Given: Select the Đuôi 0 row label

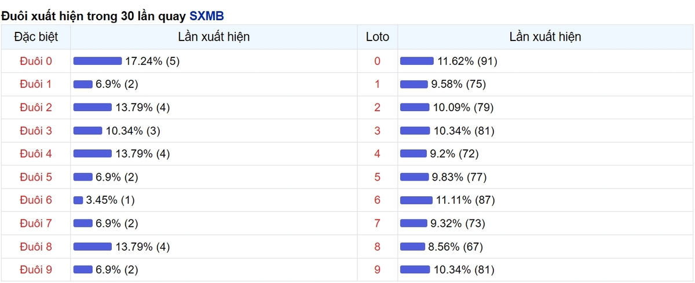Looking at the screenshot, I should pos(35,61).
